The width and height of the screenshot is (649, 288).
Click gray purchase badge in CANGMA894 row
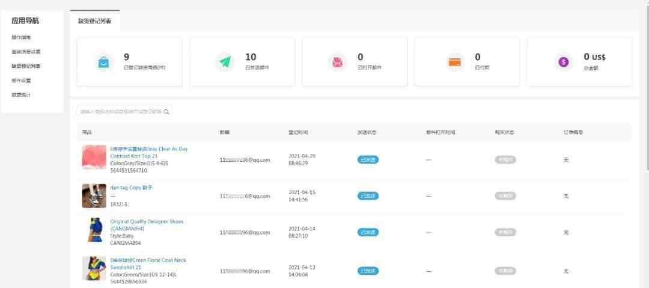click(x=505, y=233)
